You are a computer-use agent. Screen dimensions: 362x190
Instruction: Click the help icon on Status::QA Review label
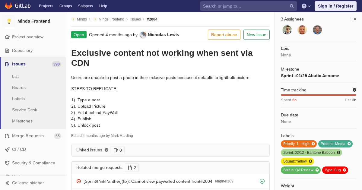(317, 170)
